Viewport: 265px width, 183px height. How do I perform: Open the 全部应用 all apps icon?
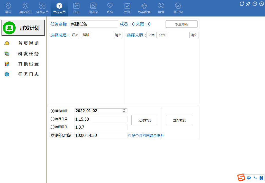(x=42, y=6)
